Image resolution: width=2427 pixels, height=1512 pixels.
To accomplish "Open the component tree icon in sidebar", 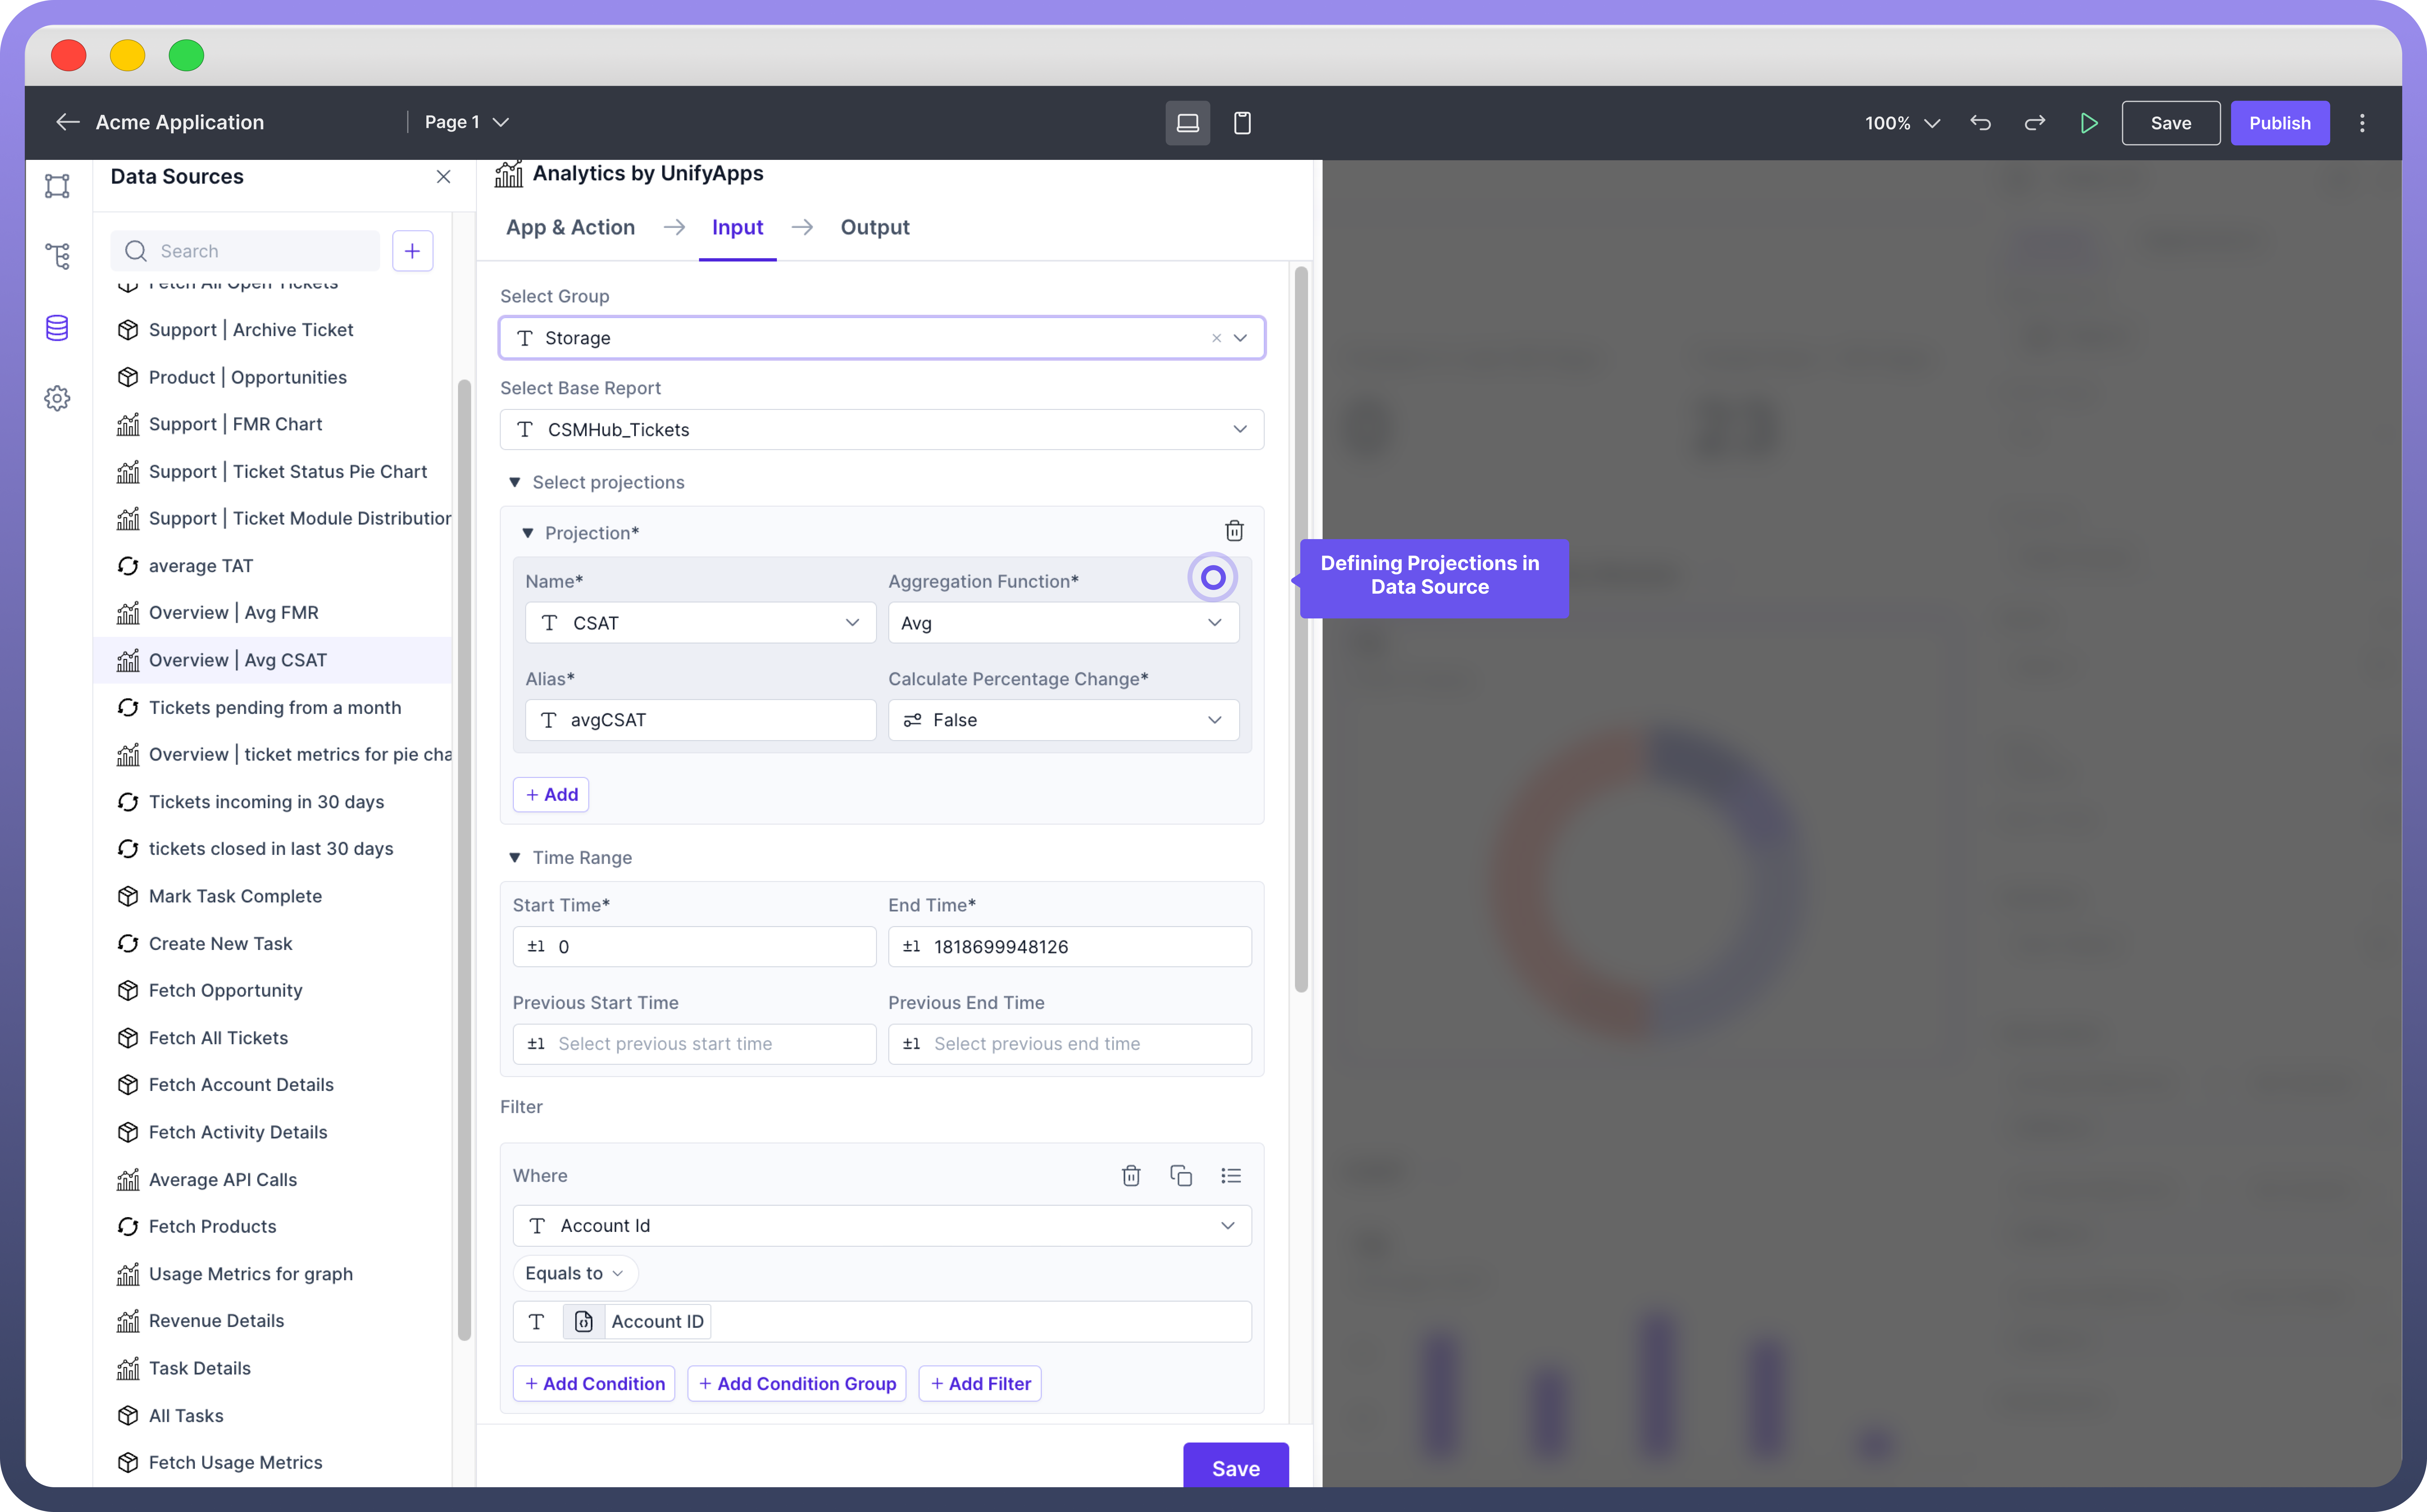I will [57, 256].
